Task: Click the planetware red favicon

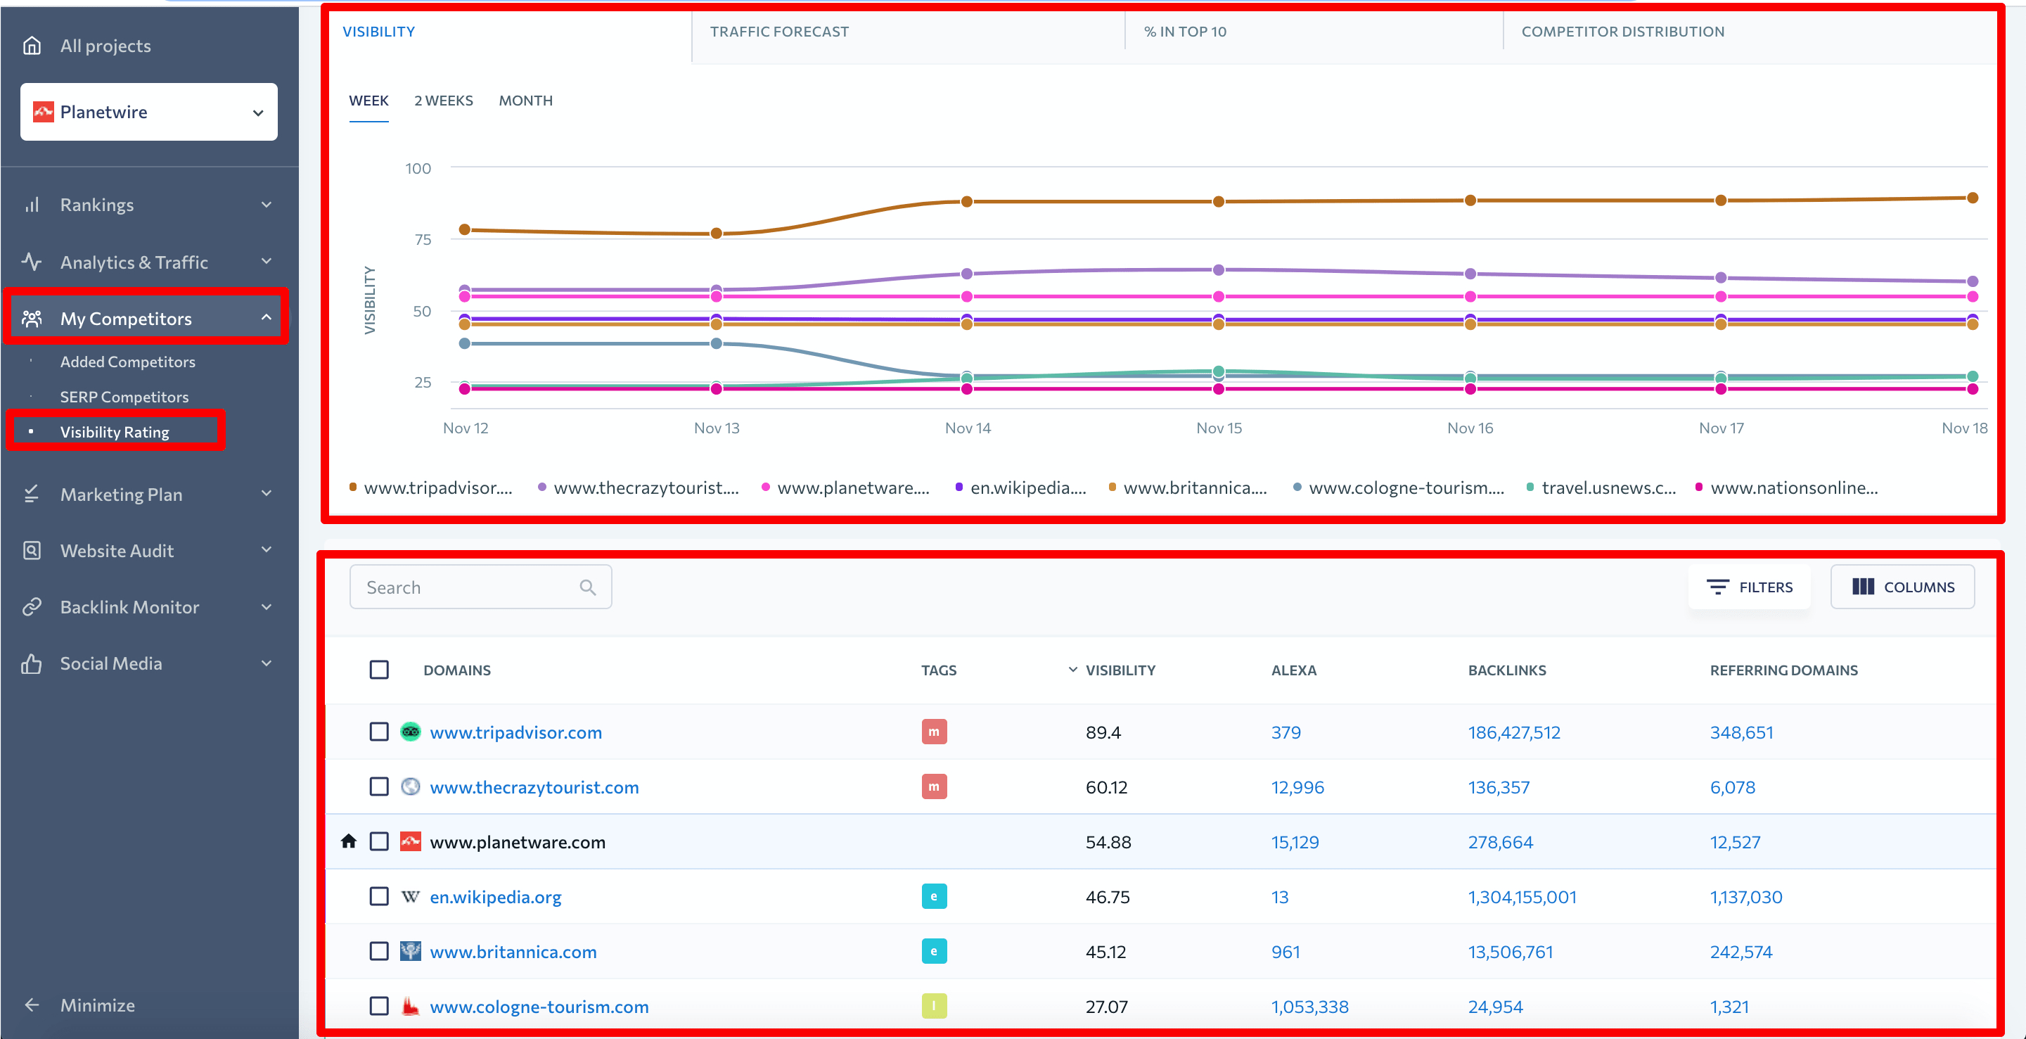Action: click(411, 841)
